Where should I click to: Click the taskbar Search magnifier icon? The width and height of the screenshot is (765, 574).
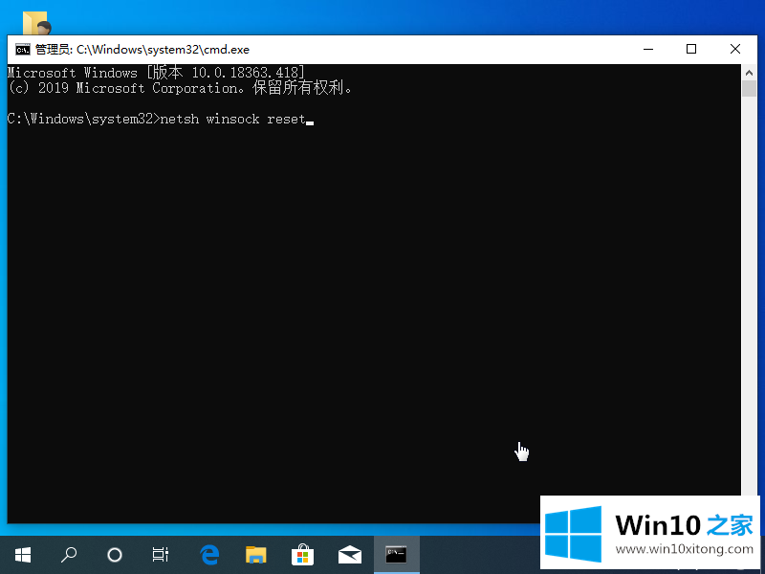[69, 554]
